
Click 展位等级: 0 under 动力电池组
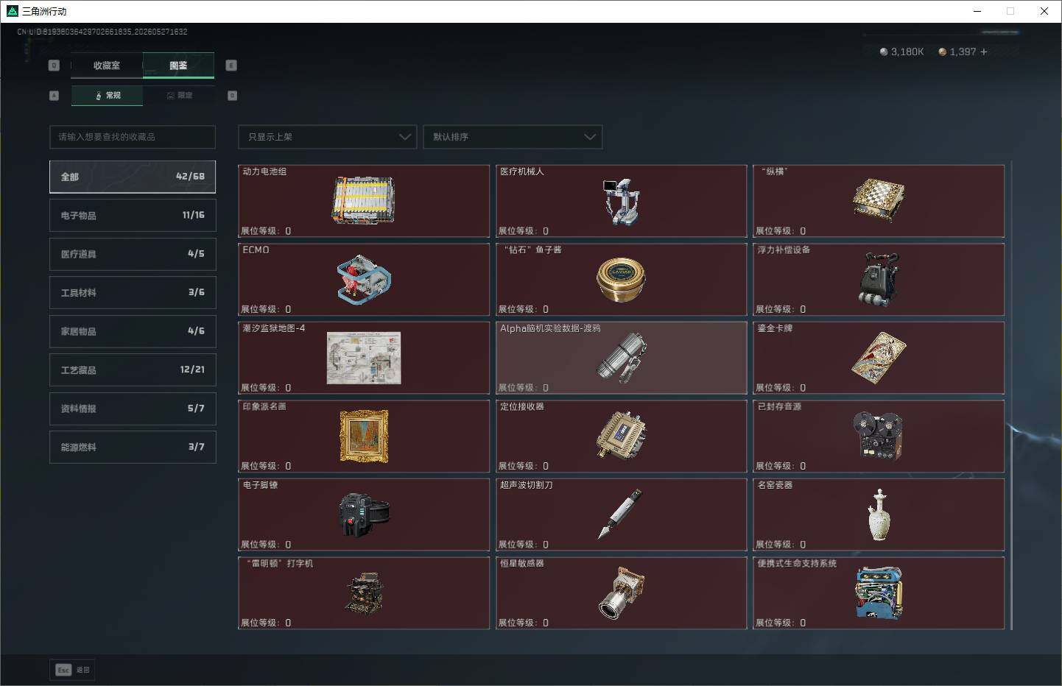pyautogui.click(x=266, y=231)
